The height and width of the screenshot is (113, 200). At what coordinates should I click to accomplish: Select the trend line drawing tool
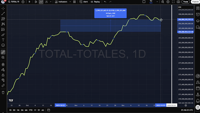(x=3, y=14)
